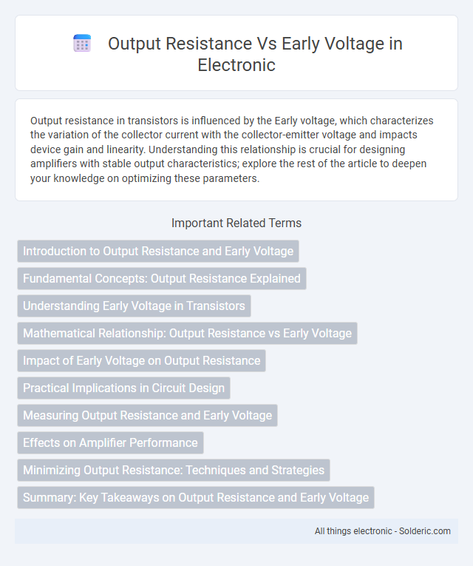Click 'Effects on Amplifier Performance' tag
This screenshot has height=566, width=473.
(110, 443)
